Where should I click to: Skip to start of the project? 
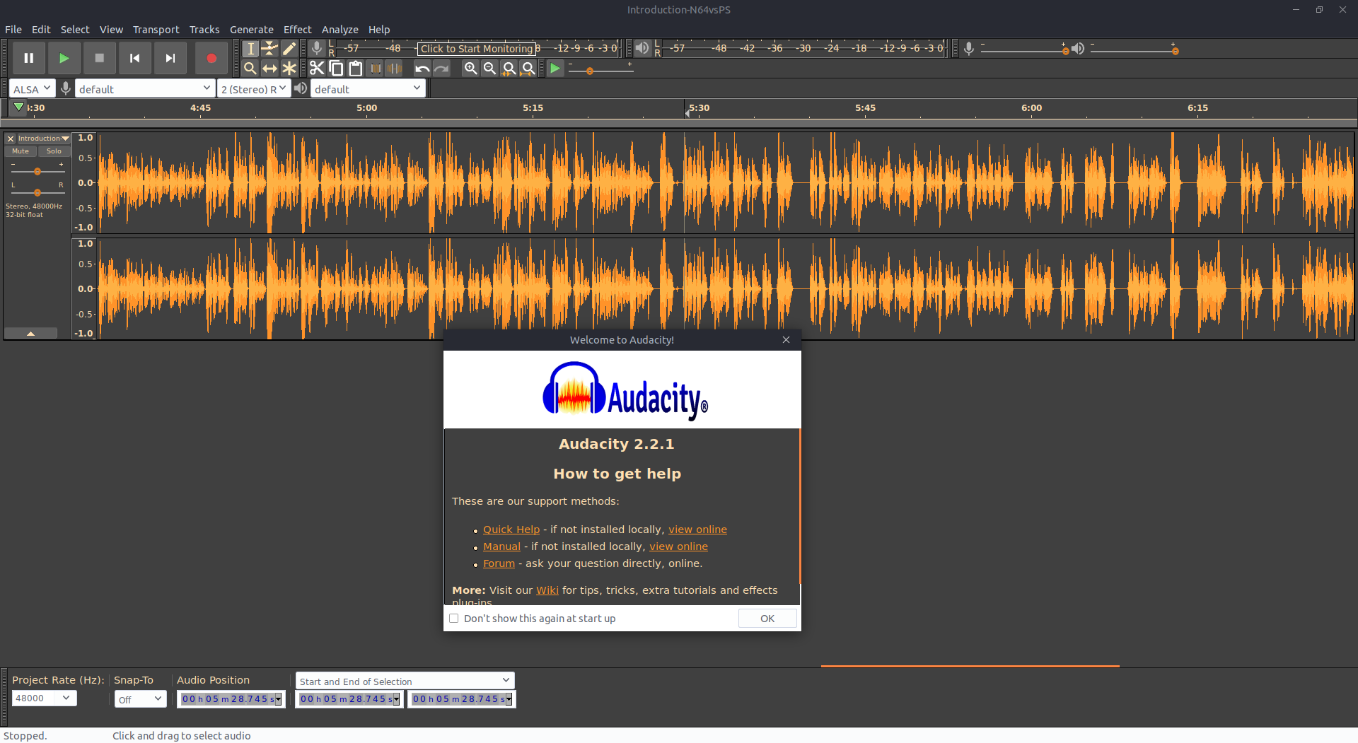point(135,58)
